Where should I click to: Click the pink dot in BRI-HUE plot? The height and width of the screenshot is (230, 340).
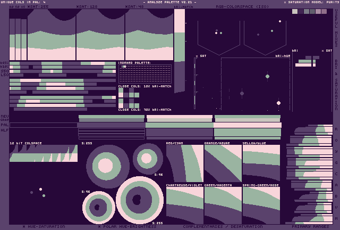click(x=278, y=103)
